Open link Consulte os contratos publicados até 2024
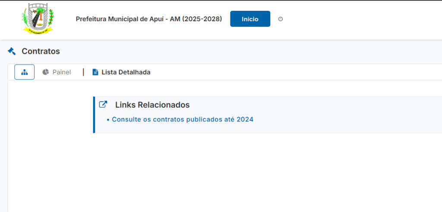 coord(183,119)
